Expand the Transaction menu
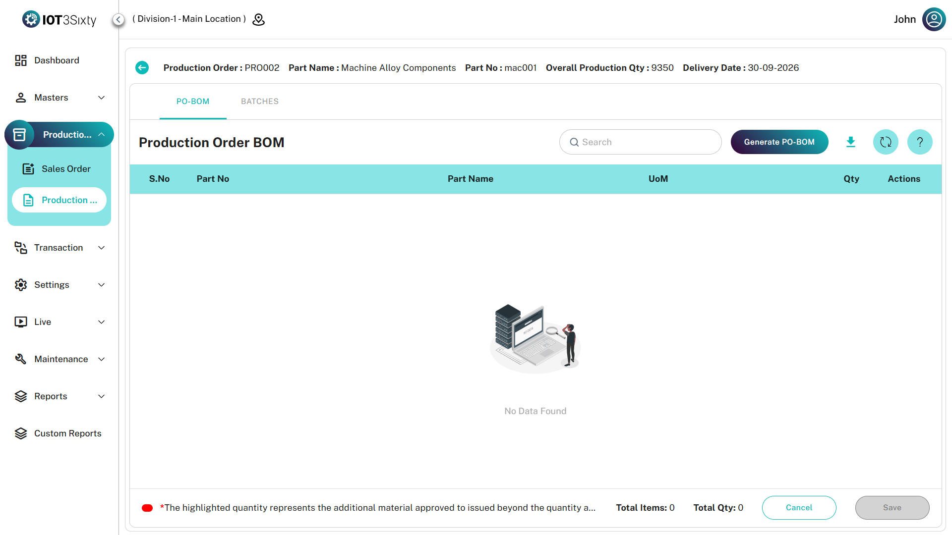The image size is (952, 535). 59,248
